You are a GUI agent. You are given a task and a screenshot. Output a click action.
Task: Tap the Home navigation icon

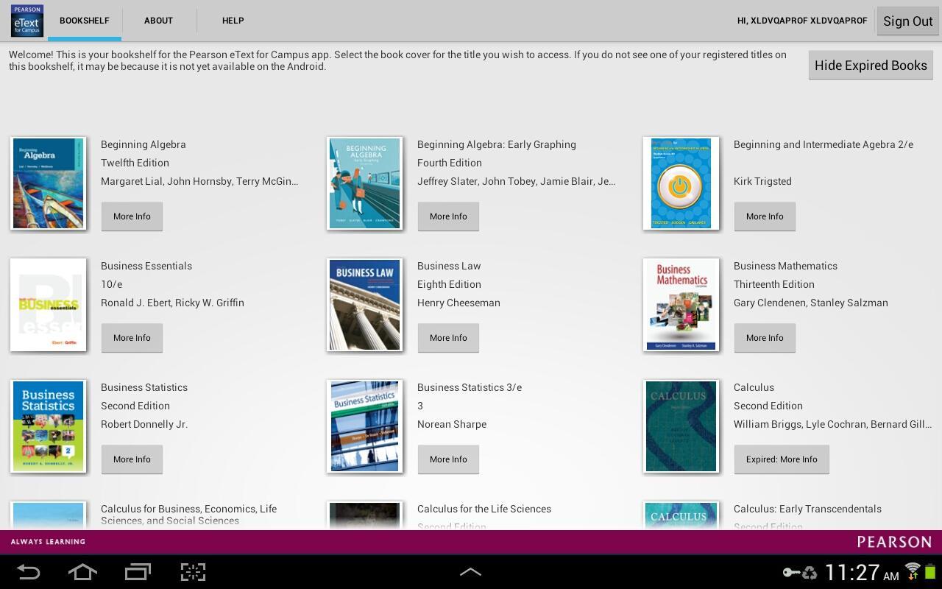point(82,572)
